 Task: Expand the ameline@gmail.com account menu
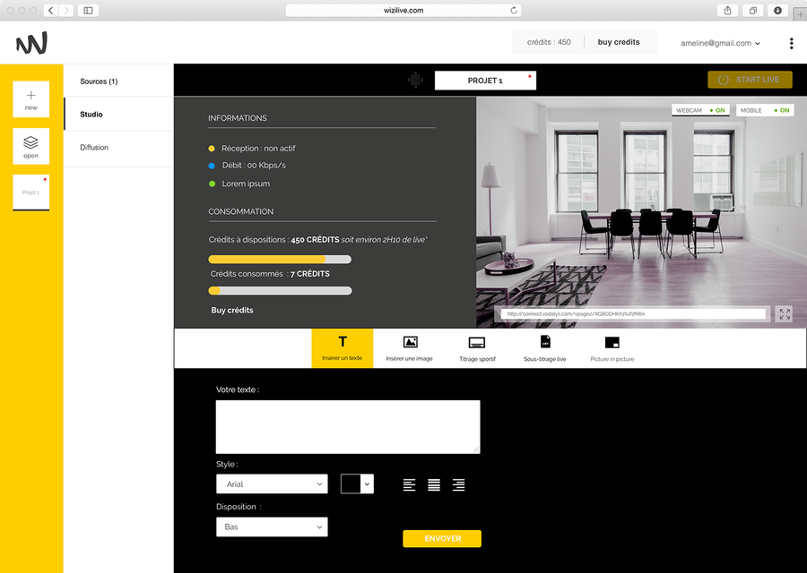click(x=720, y=43)
